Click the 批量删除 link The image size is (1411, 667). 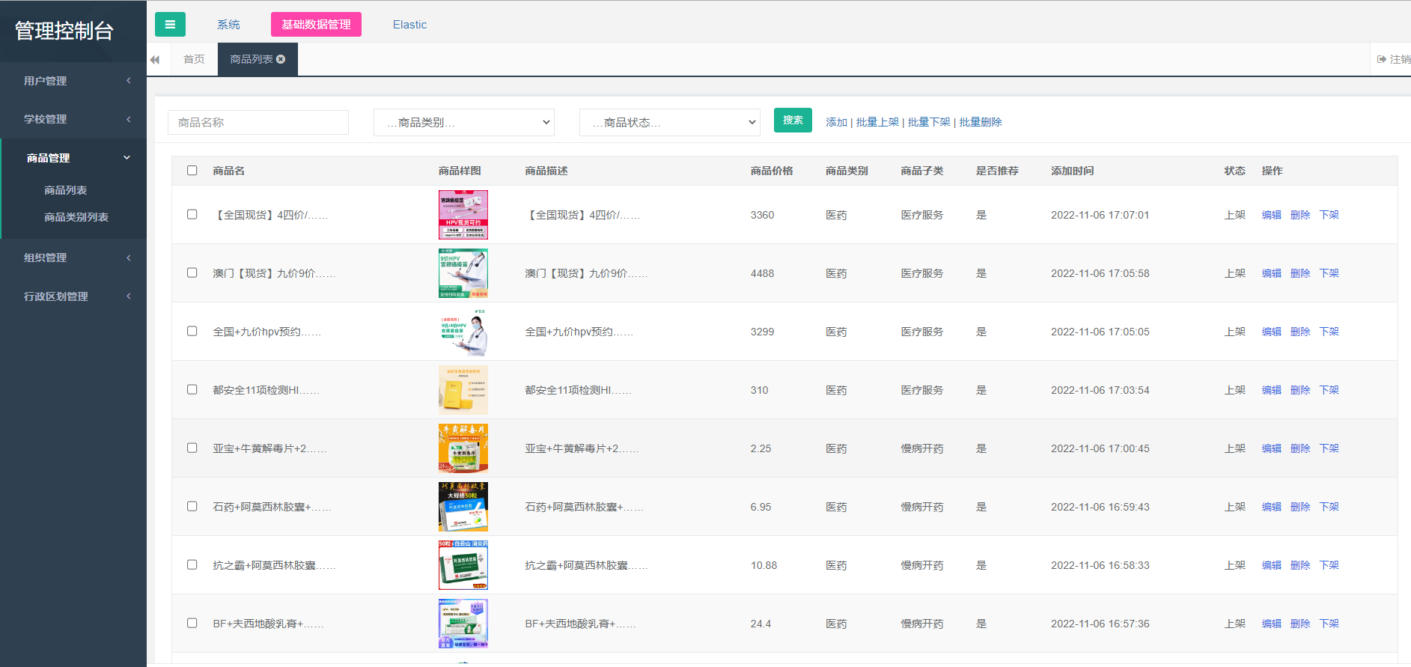point(981,123)
